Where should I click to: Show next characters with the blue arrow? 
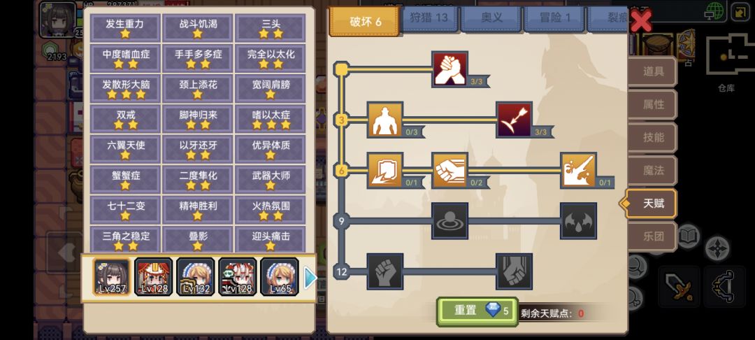310,278
